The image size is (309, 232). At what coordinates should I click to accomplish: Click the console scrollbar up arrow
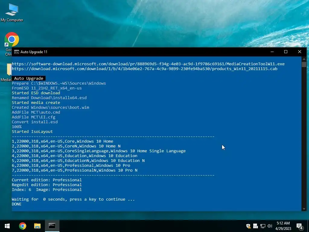(304, 59)
